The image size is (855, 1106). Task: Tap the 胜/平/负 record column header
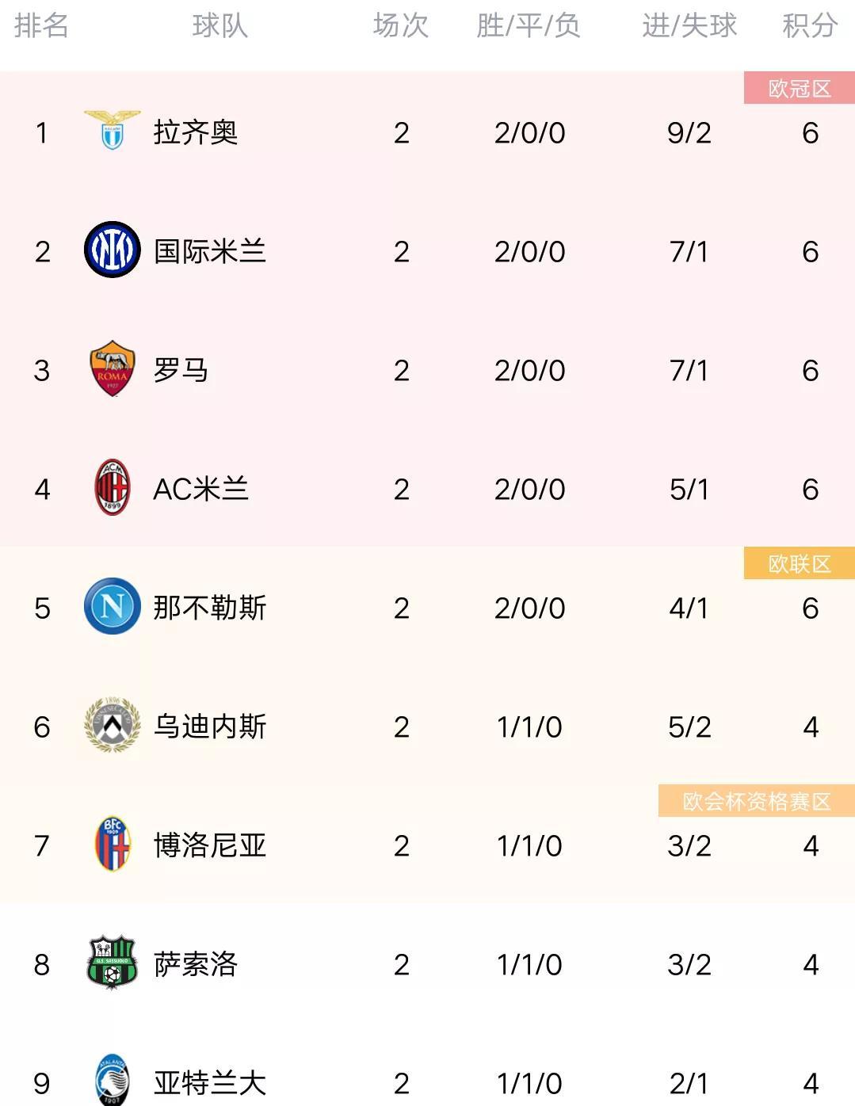pos(529,26)
